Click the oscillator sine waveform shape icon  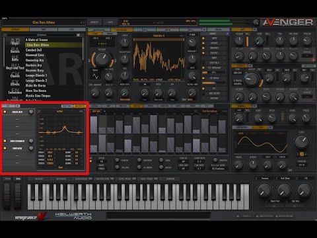coord(95,76)
